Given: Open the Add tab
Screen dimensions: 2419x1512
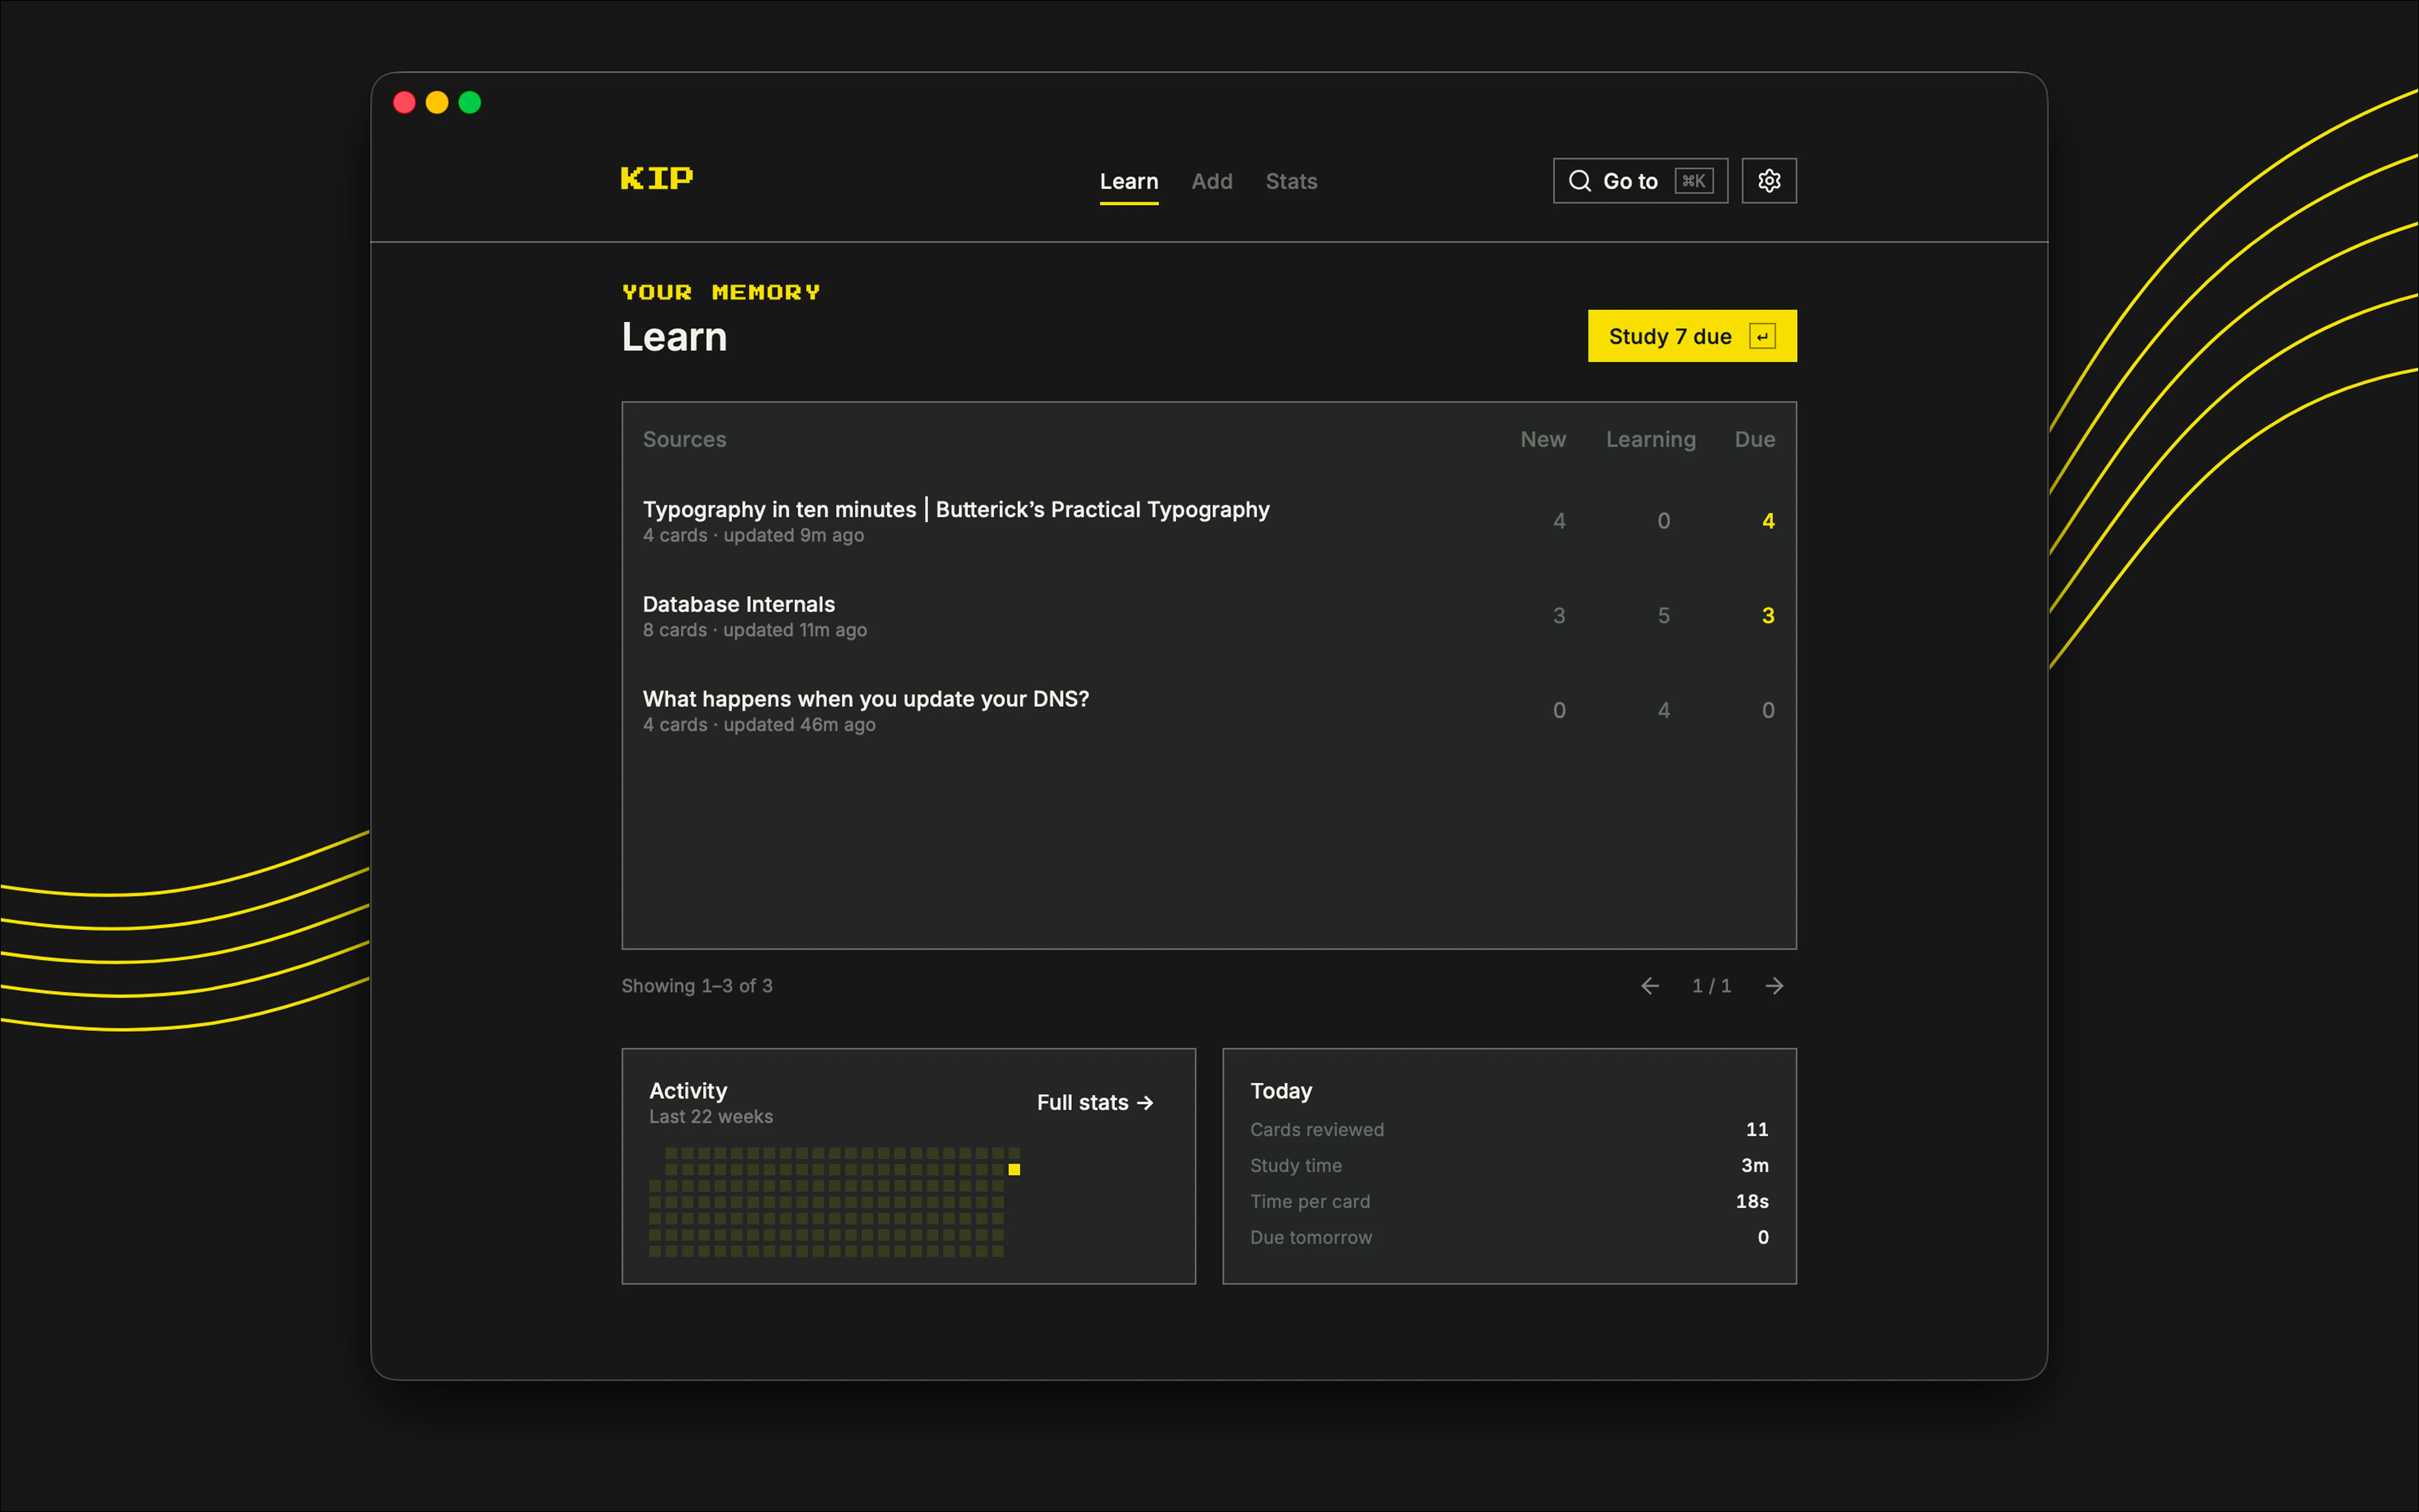Looking at the screenshot, I should point(1212,181).
